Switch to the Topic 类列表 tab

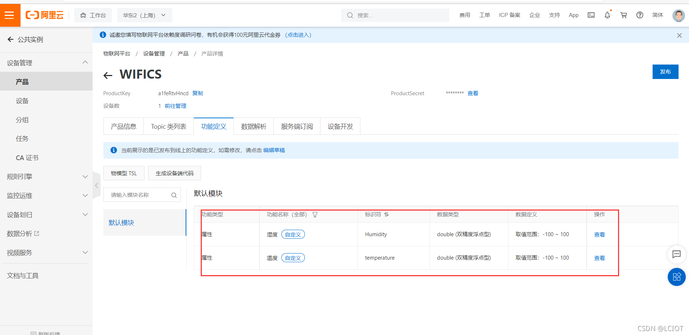pyautogui.click(x=169, y=126)
